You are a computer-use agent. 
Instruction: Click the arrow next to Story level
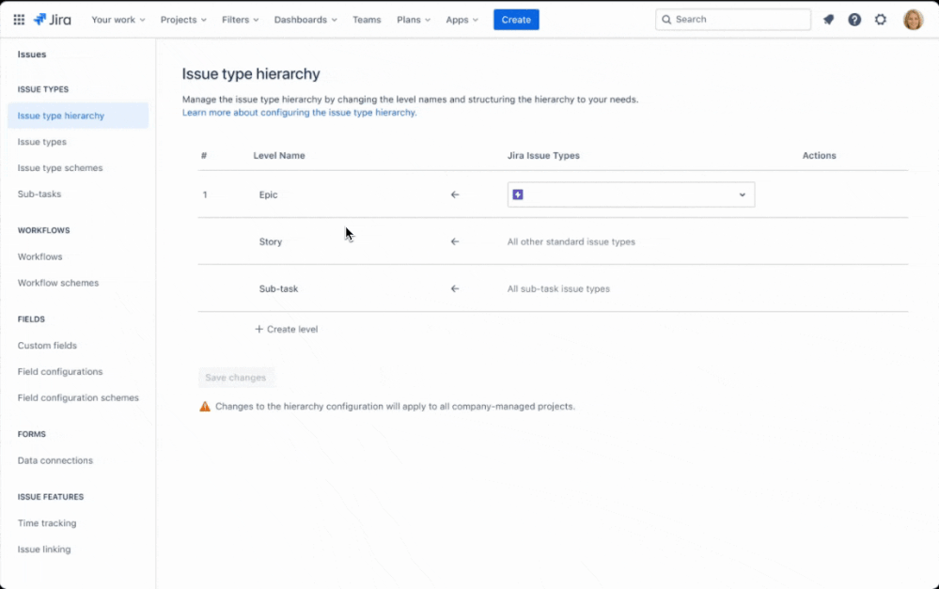[454, 241]
